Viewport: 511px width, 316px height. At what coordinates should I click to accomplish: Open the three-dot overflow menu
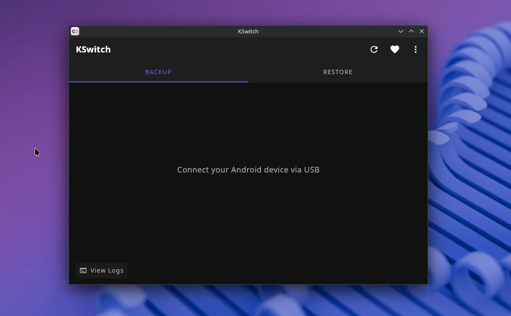coord(415,49)
